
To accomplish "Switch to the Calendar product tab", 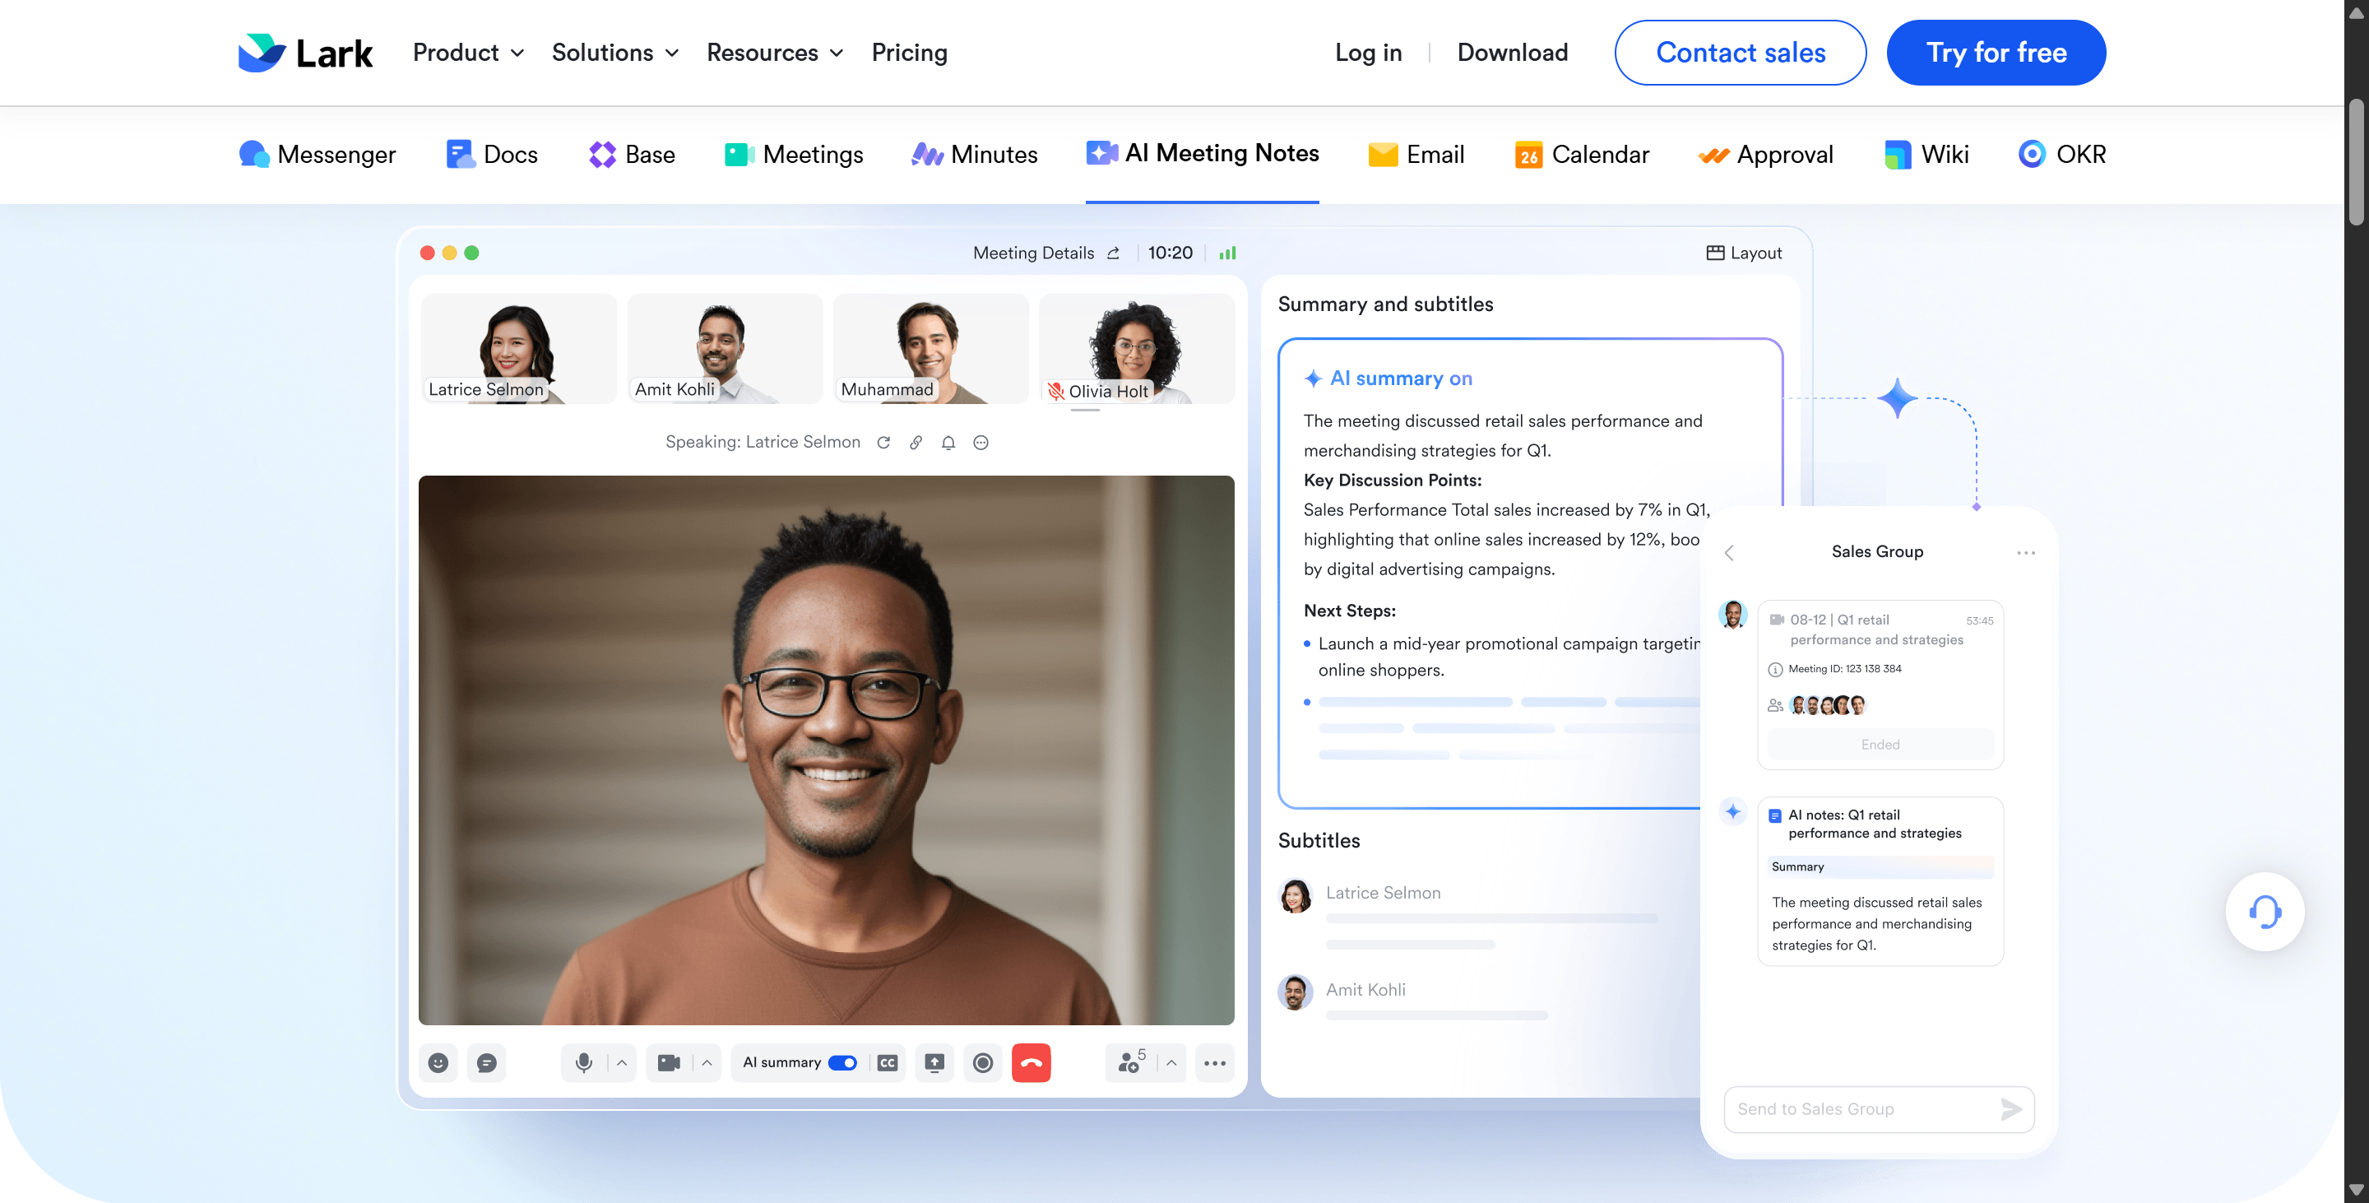I will click(1581, 154).
